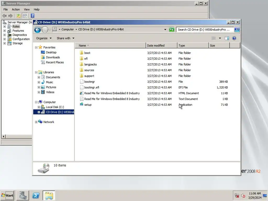Click the search magnifier icon in Explorer
The height and width of the screenshot is (201, 268).
237,30
